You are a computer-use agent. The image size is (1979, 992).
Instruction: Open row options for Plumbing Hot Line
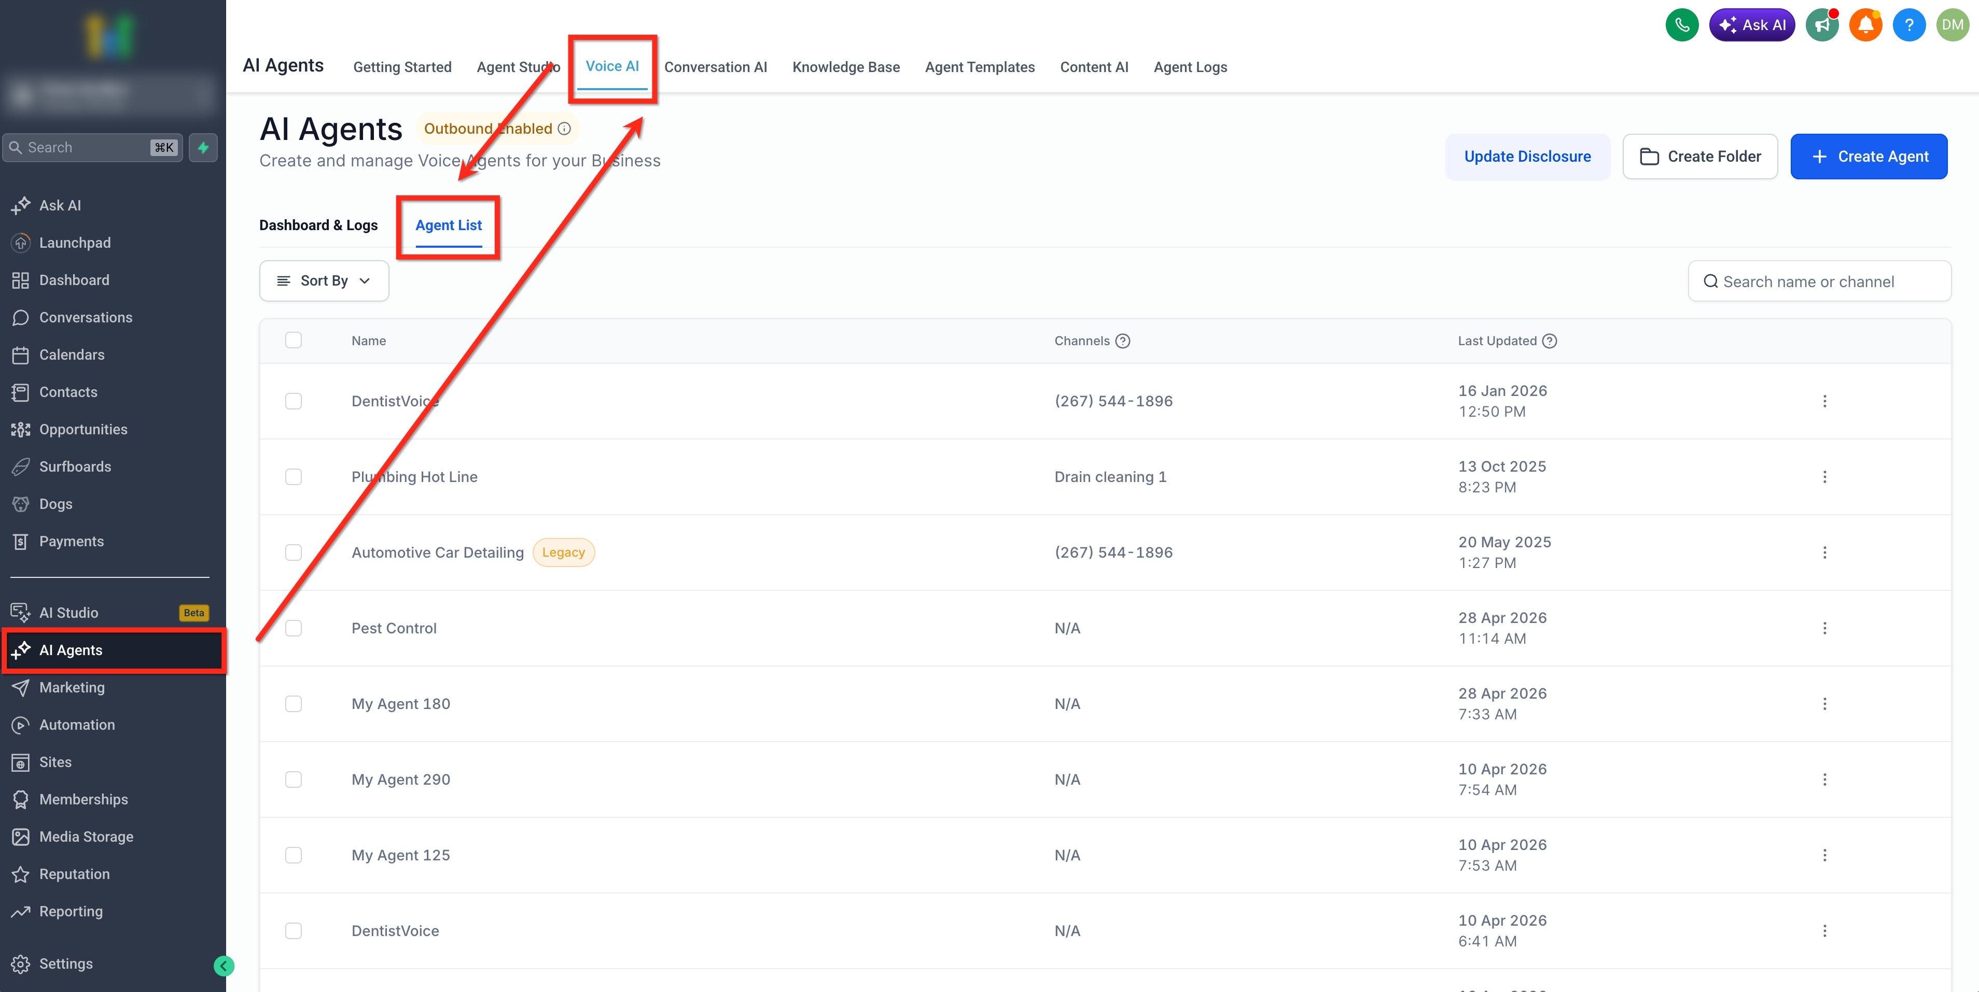(x=1824, y=477)
